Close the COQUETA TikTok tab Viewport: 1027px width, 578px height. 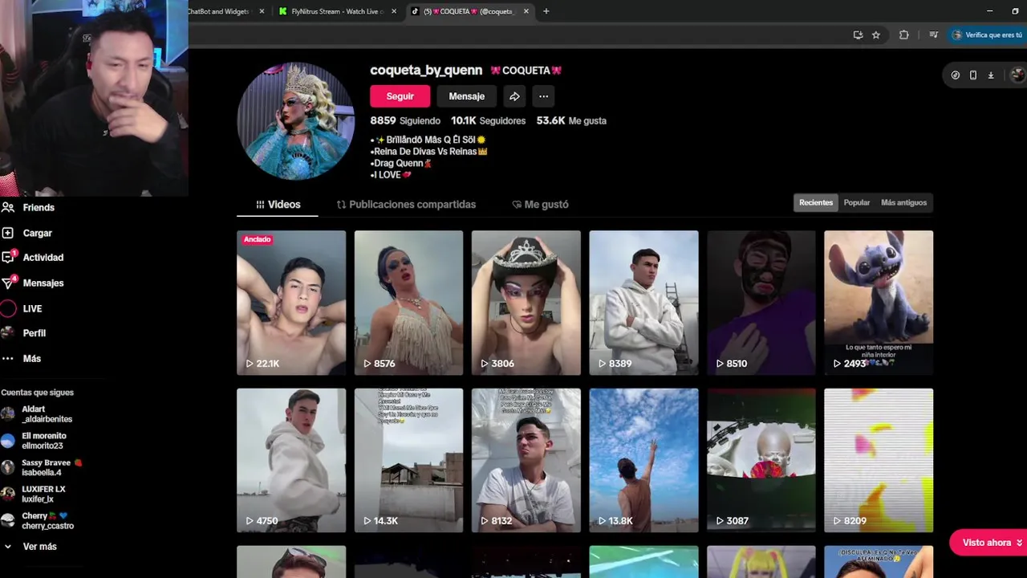(526, 11)
